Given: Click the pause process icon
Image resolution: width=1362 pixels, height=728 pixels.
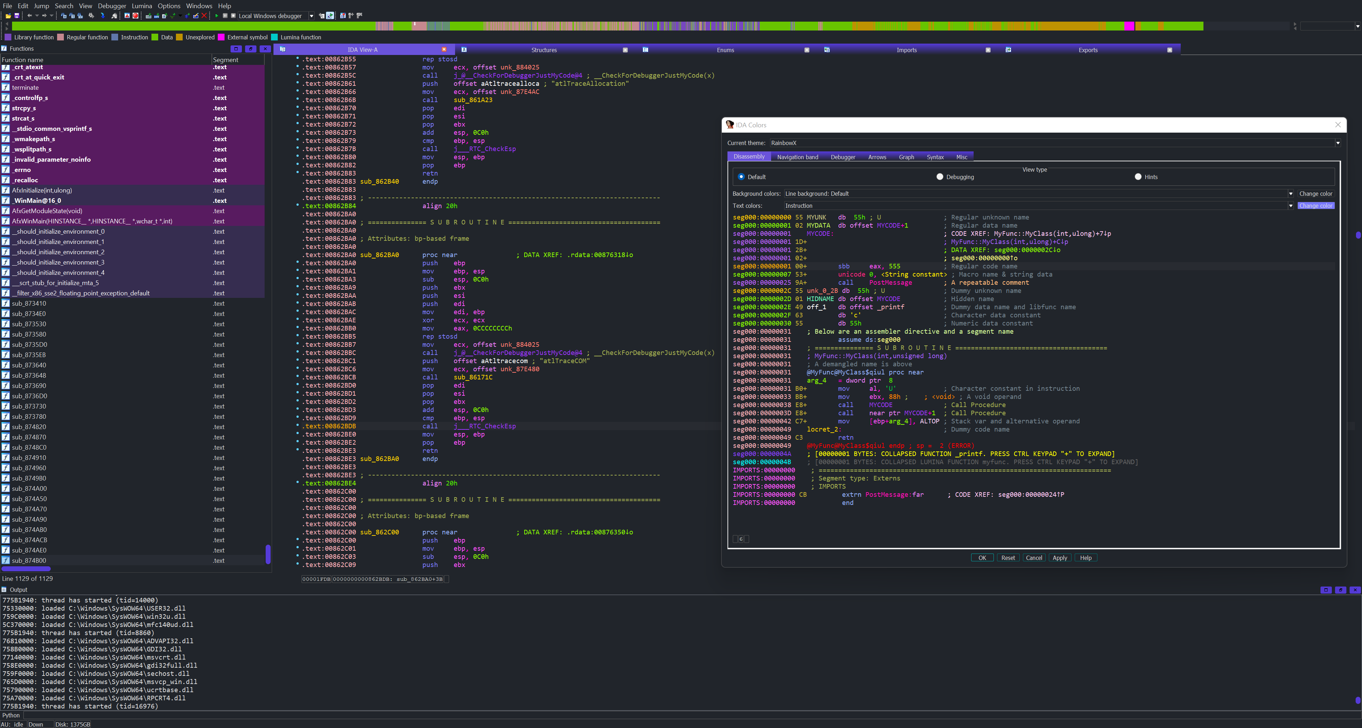Looking at the screenshot, I should (x=225, y=16).
